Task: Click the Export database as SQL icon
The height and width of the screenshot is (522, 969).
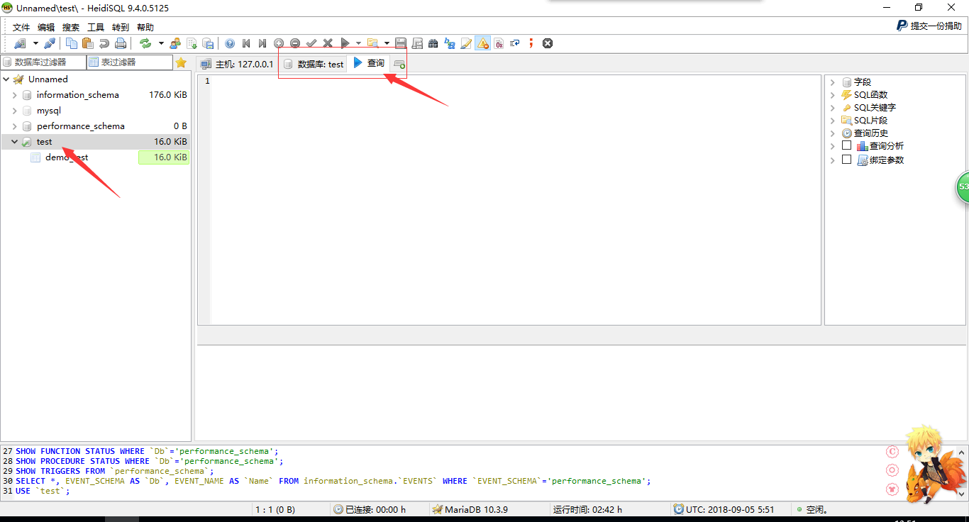Action: point(208,43)
